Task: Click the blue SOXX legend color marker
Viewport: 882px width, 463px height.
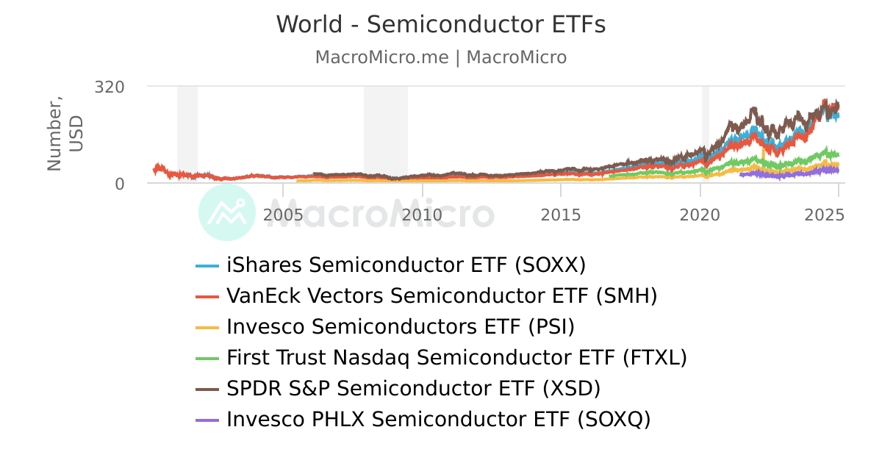Action: [207, 265]
